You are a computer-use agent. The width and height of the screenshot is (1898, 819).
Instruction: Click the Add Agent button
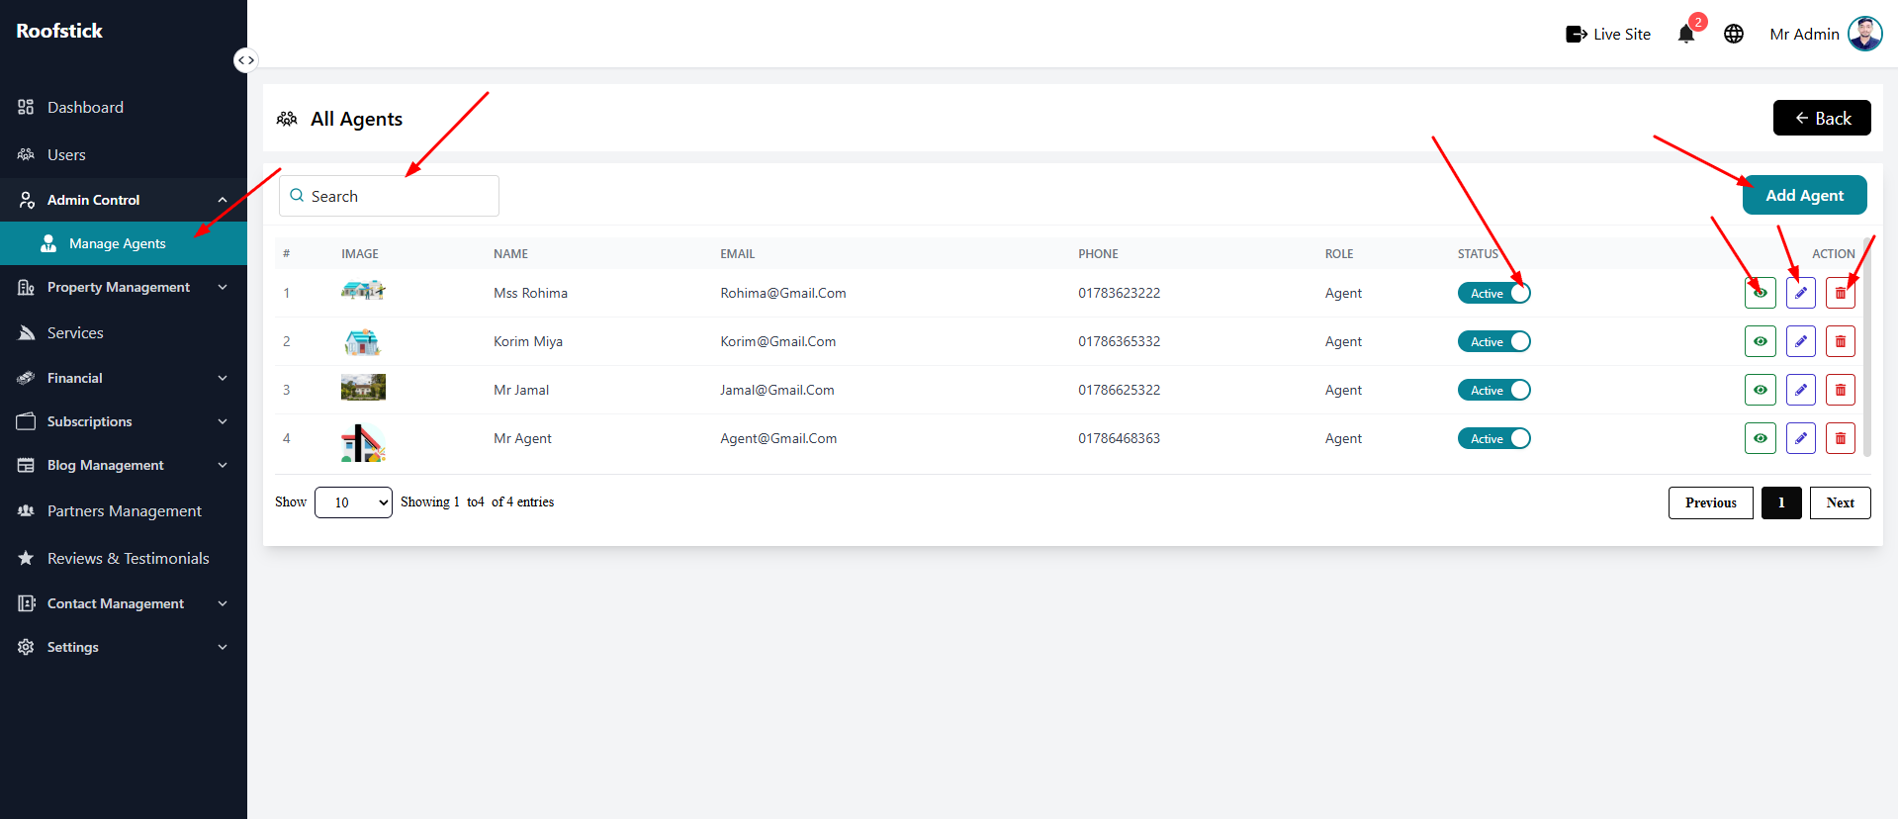coord(1804,195)
